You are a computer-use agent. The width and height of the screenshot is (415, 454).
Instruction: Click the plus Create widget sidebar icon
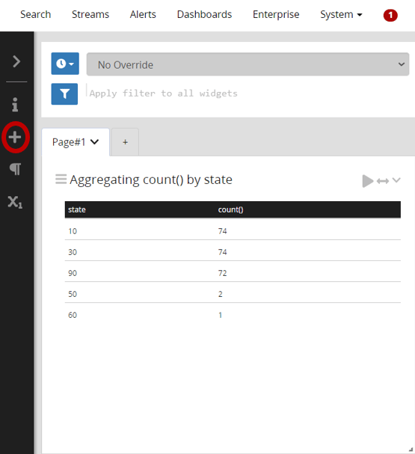tap(15, 137)
